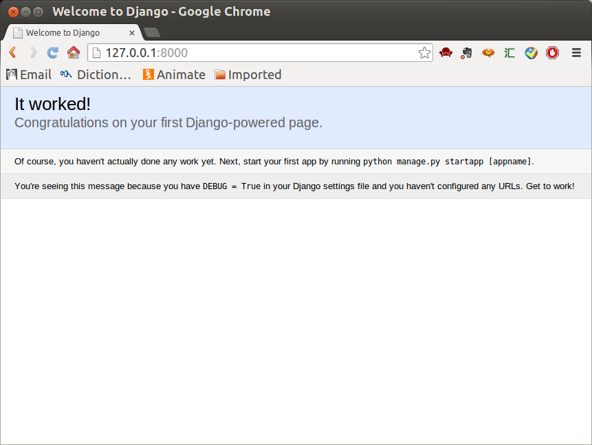Close the Google Chrome window

pyautogui.click(x=13, y=12)
